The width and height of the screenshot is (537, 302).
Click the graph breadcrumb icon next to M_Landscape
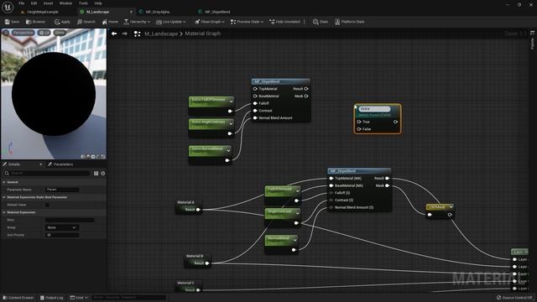(x=137, y=34)
